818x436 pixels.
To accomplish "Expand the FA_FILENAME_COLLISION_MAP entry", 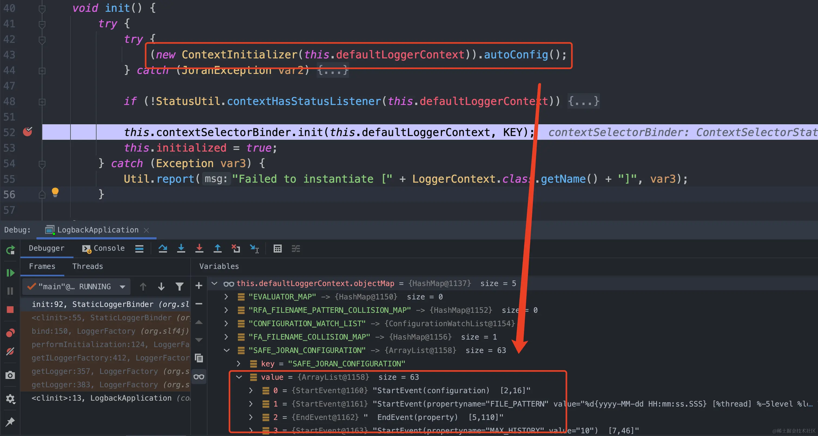I will [226, 337].
